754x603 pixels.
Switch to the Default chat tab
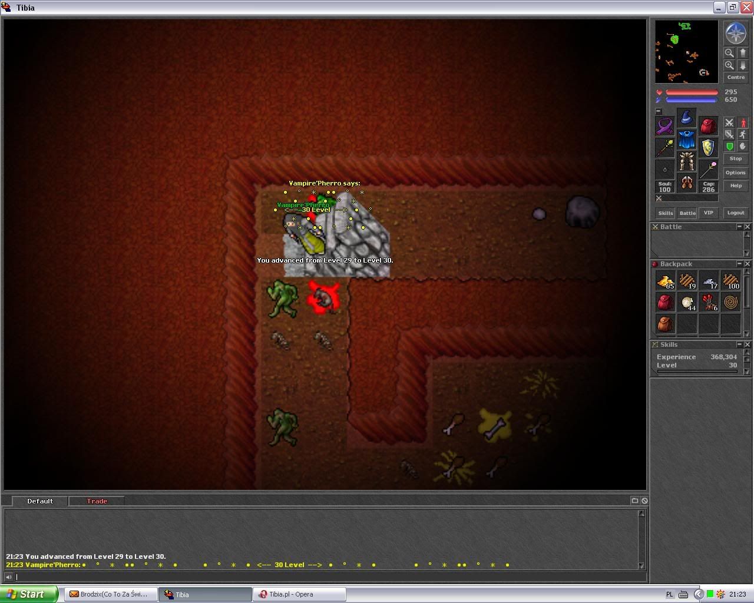(x=40, y=501)
